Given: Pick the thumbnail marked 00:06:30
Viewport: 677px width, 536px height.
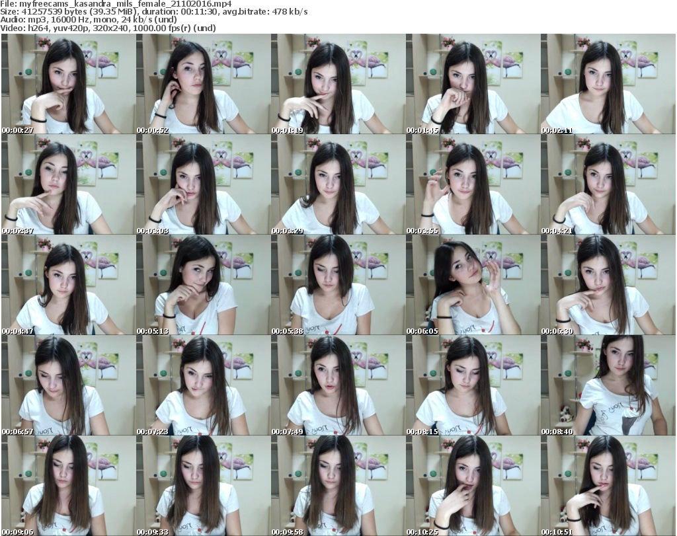Looking at the screenshot, I should click(x=608, y=285).
